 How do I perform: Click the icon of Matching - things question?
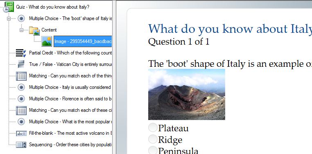pos(21,76)
